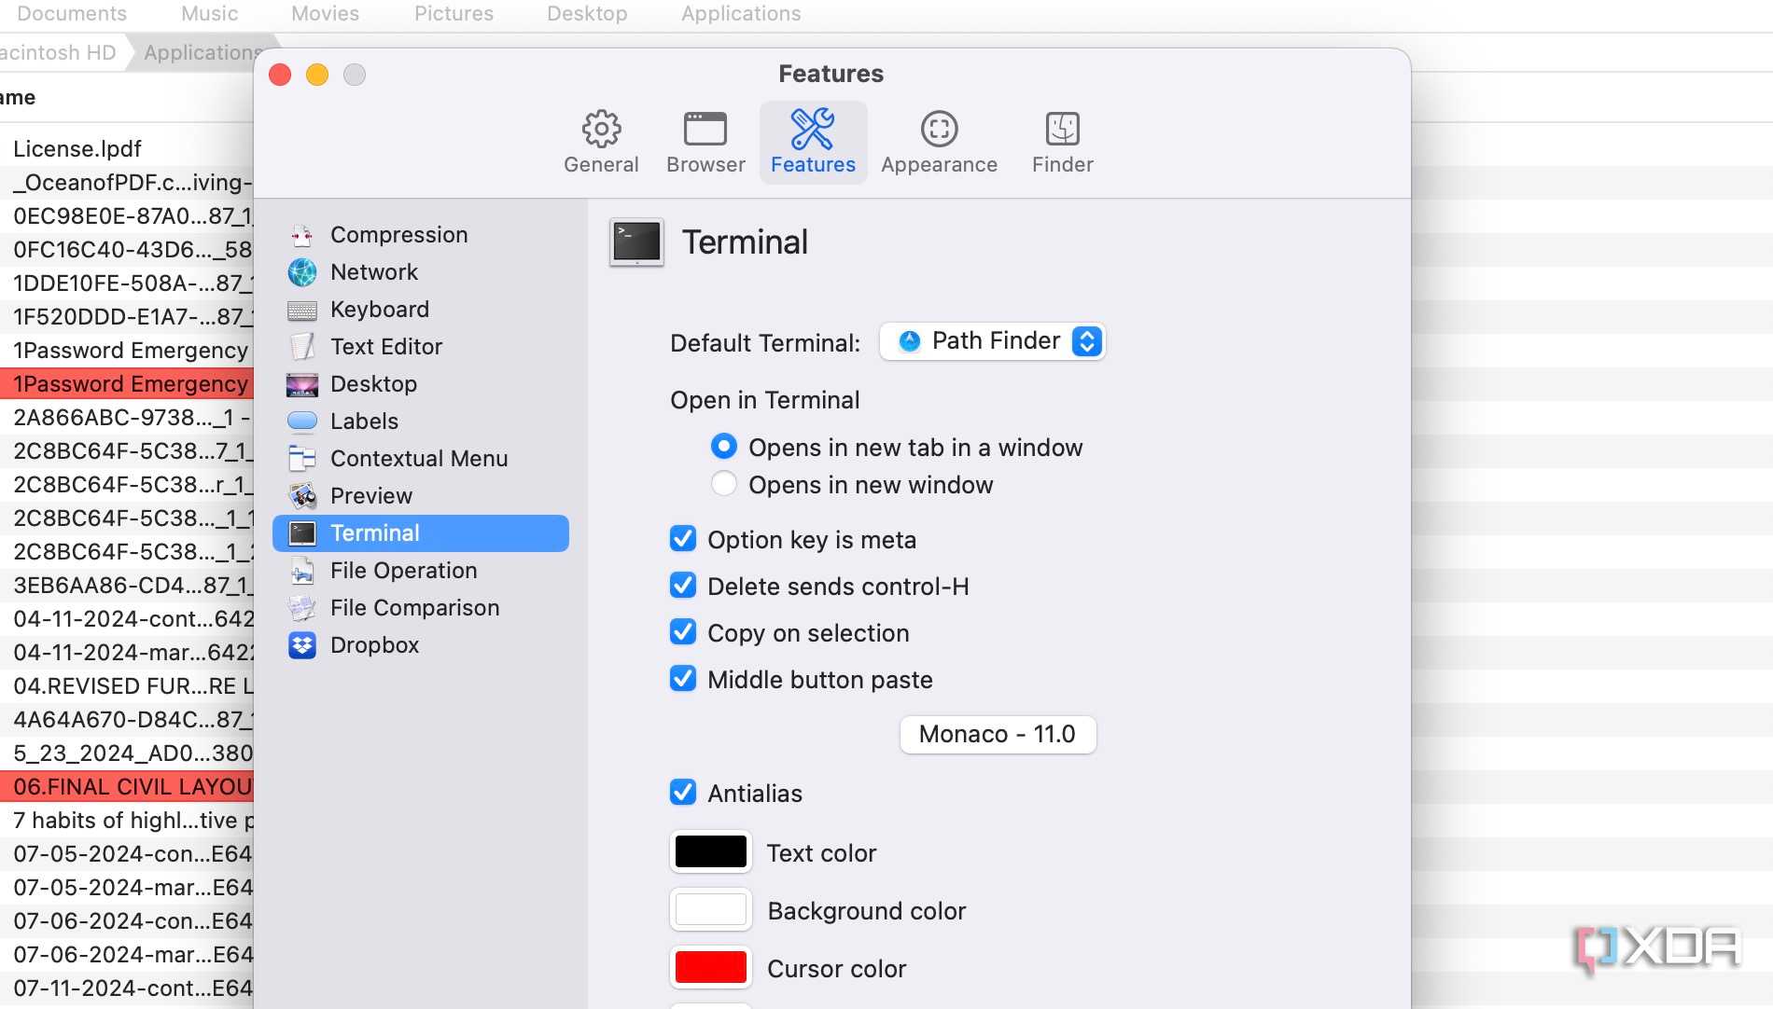Select the Contextual Menu label in sidebar

point(419,459)
